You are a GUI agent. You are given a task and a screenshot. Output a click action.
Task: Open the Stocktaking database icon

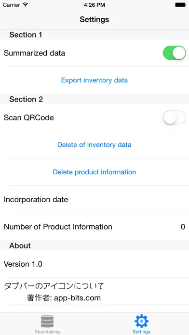(47, 322)
